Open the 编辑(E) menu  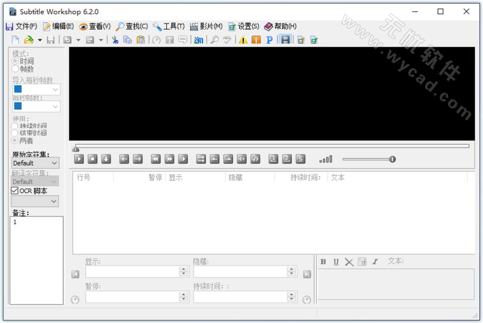point(58,27)
